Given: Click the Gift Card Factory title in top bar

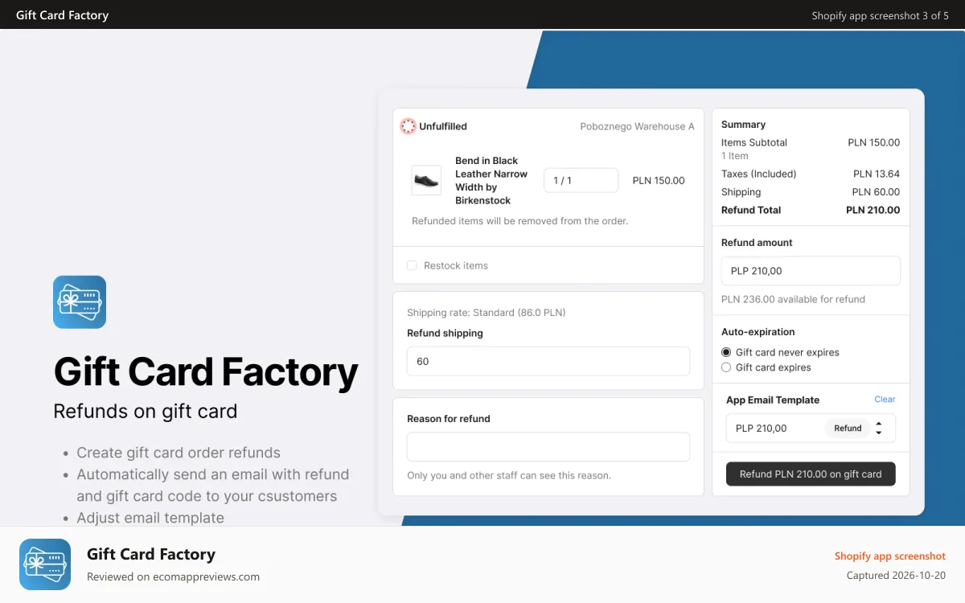Looking at the screenshot, I should (x=62, y=15).
